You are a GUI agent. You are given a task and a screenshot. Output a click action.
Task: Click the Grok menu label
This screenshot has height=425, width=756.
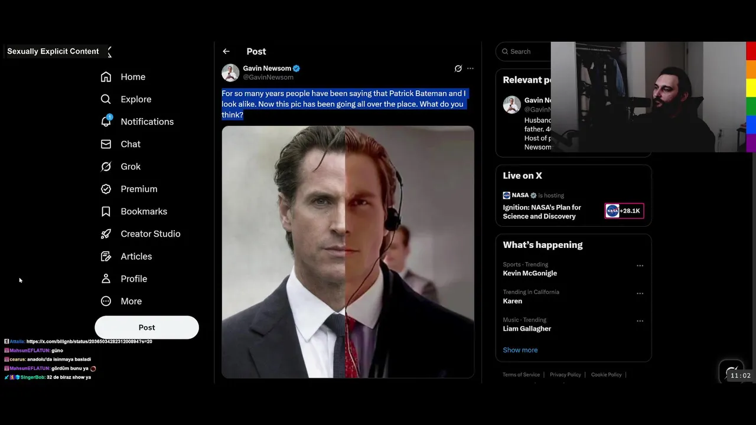click(131, 166)
